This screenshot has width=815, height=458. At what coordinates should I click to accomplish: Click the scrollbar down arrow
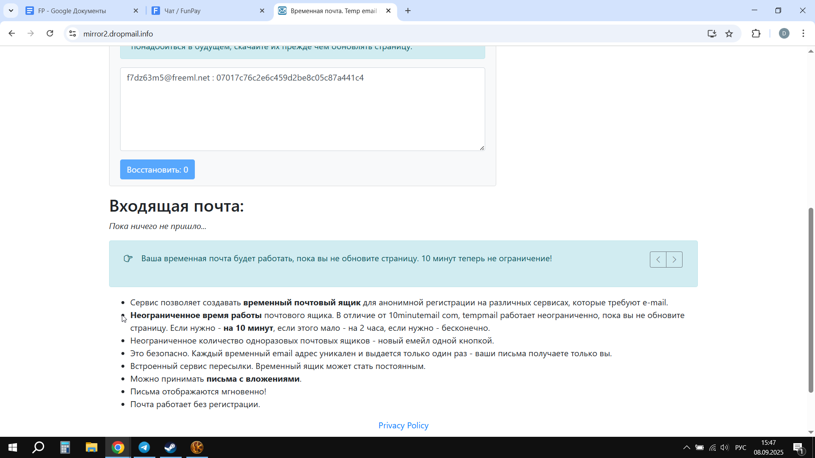pos(811,432)
